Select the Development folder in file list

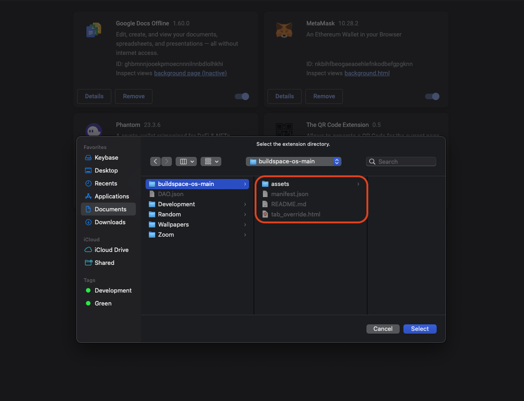pos(197,204)
